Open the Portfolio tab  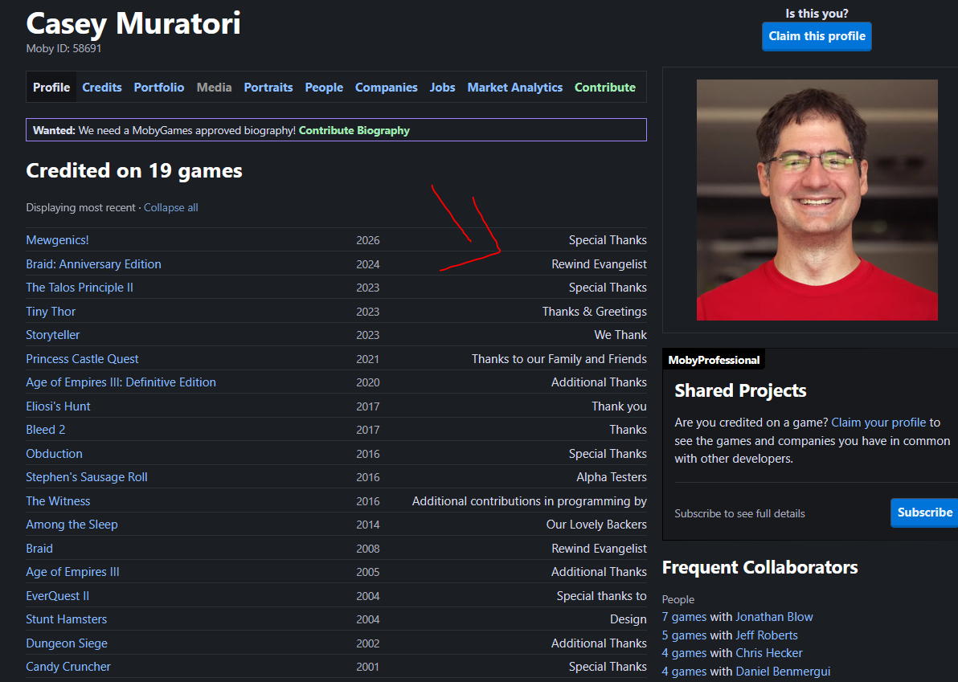coord(159,88)
